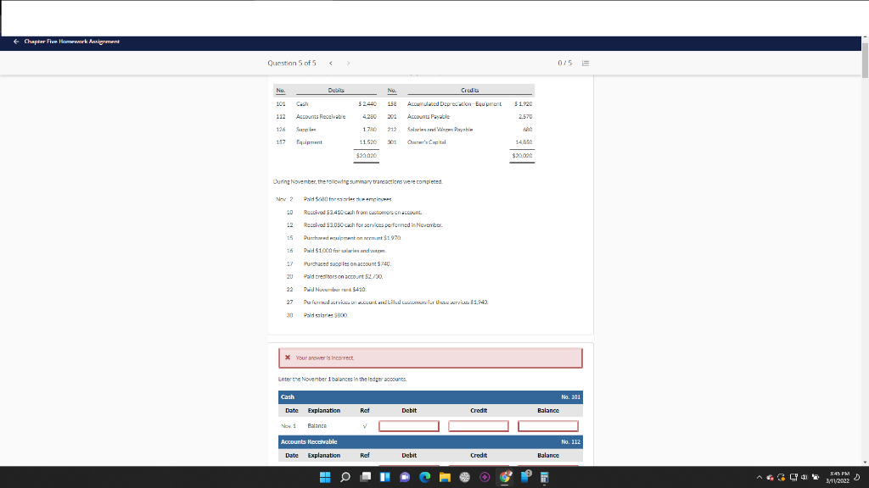The image size is (869, 488).
Task: Open the notification moon icon in the tray
Action: [857, 477]
